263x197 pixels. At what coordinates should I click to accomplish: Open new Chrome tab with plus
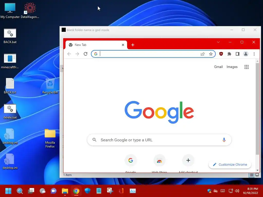[133, 45]
